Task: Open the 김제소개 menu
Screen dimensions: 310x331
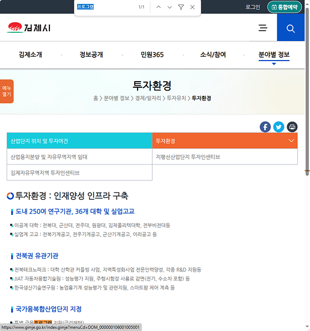Action: click(31, 54)
